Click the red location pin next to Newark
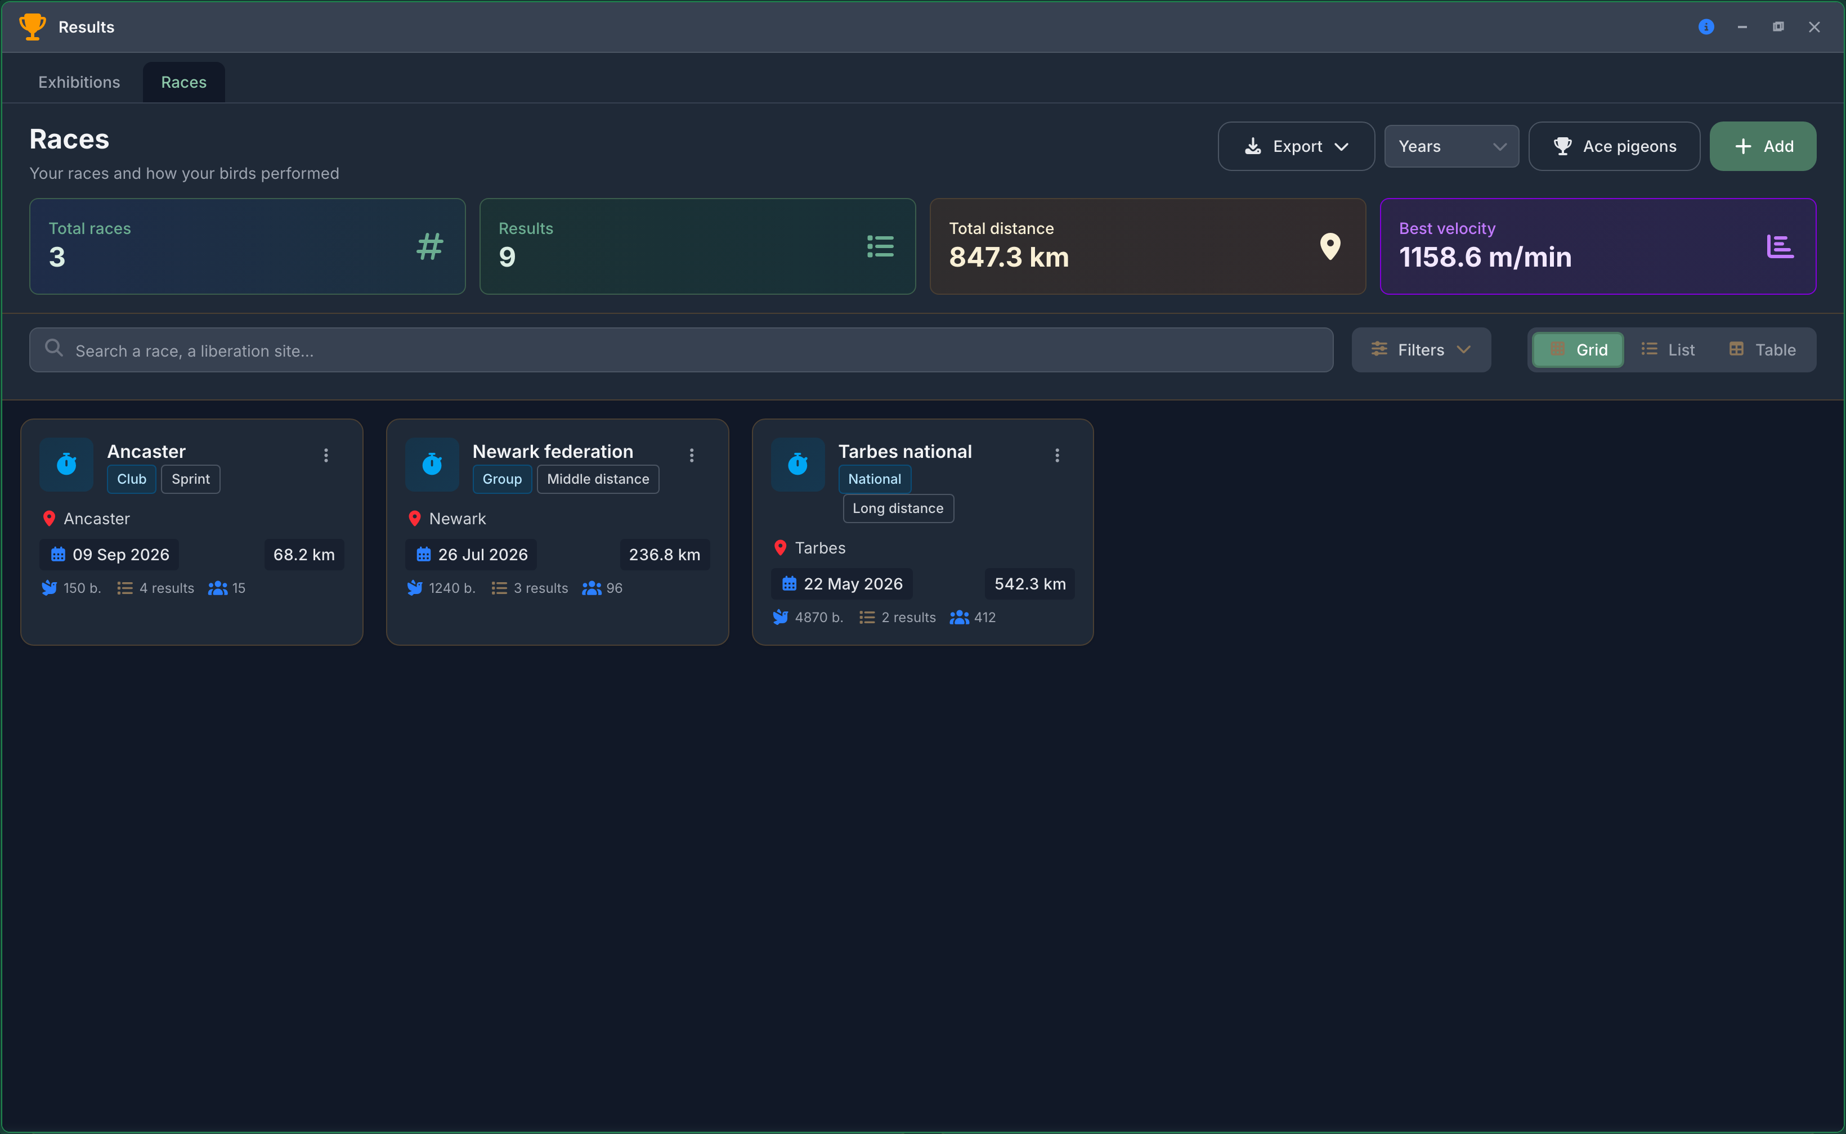 (x=414, y=518)
